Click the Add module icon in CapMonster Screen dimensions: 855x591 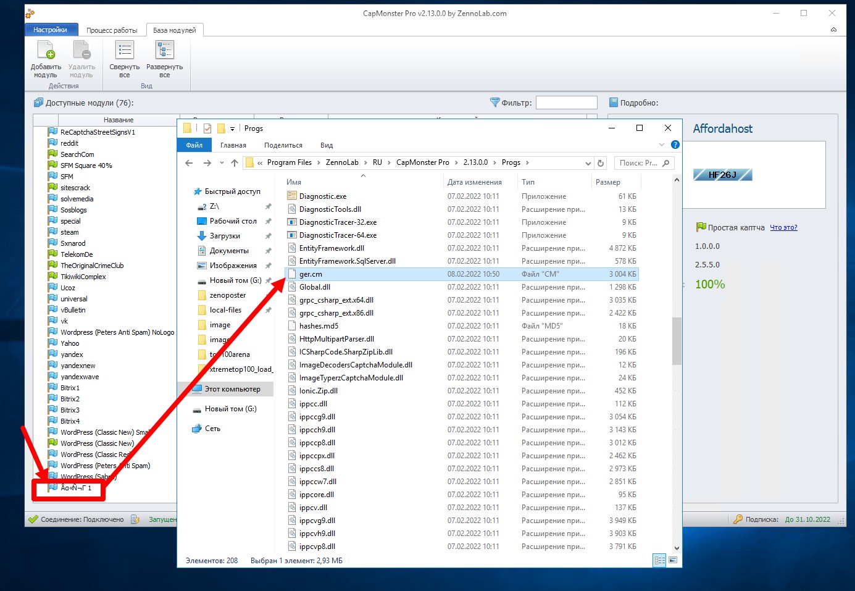pyautogui.click(x=46, y=50)
